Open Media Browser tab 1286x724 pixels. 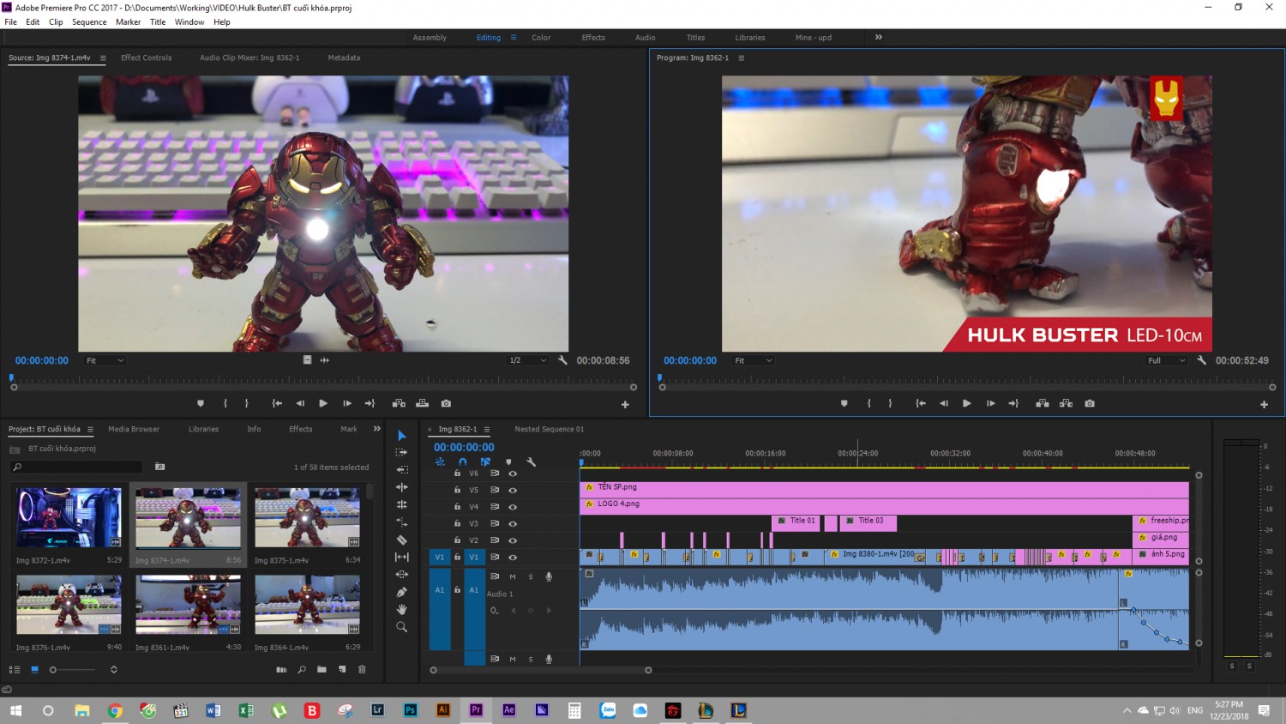tap(134, 429)
